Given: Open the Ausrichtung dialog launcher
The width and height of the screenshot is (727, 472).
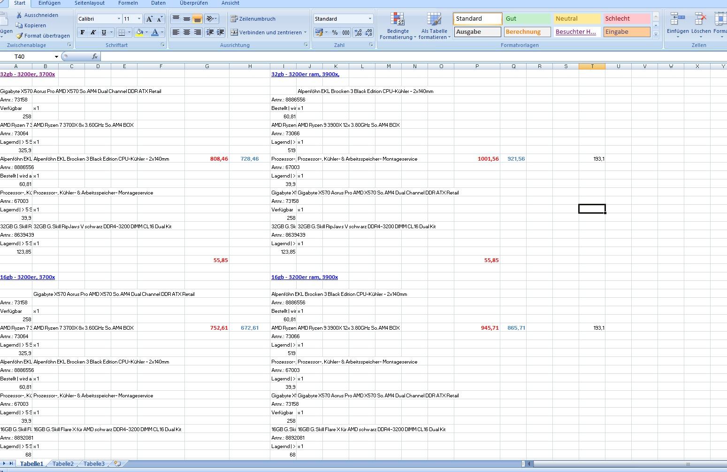Looking at the screenshot, I should point(306,45).
